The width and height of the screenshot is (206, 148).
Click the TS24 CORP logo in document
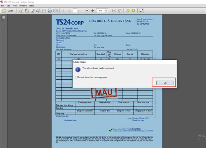click(70, 22)
